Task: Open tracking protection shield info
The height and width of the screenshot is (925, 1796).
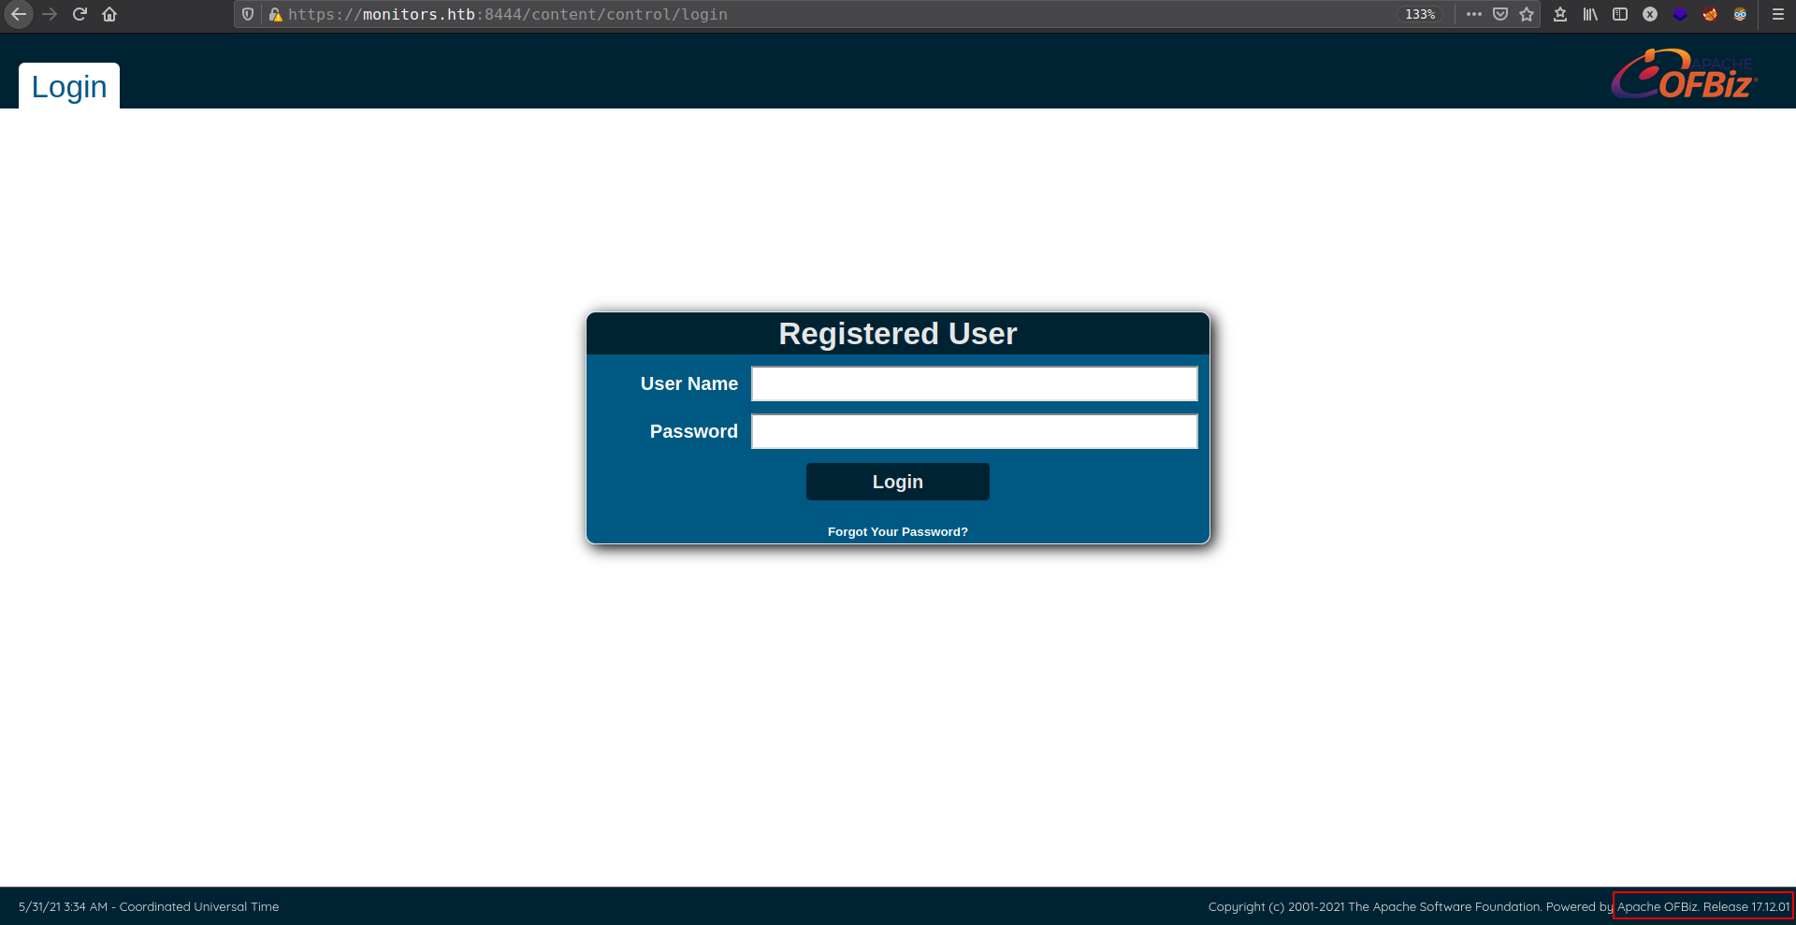Action: 248,14
